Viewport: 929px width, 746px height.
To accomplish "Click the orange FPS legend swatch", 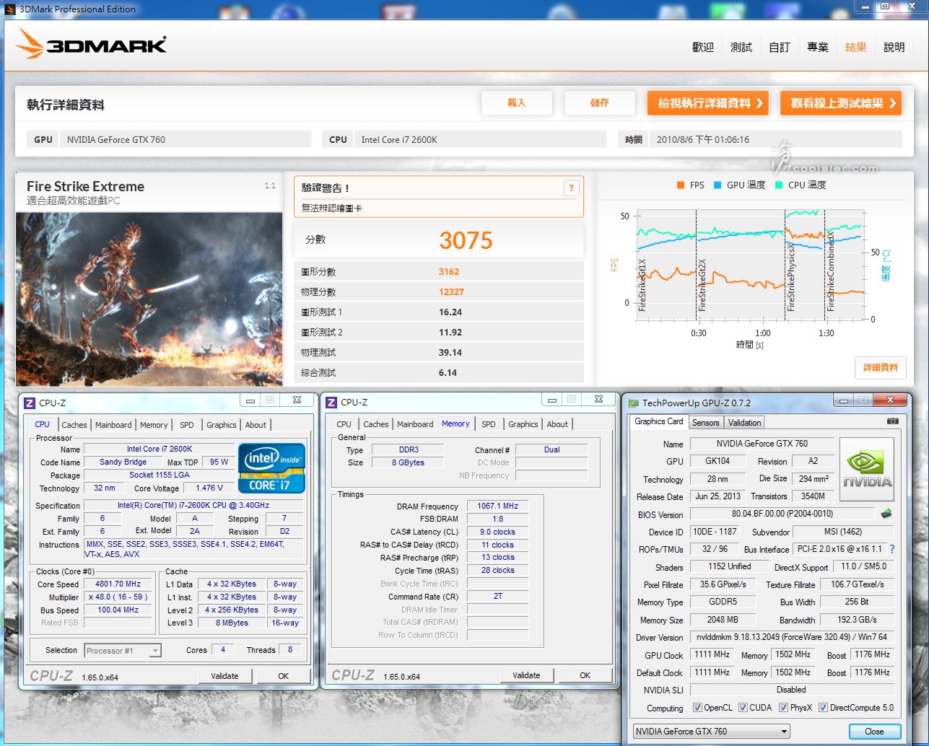I will (681, 185).
